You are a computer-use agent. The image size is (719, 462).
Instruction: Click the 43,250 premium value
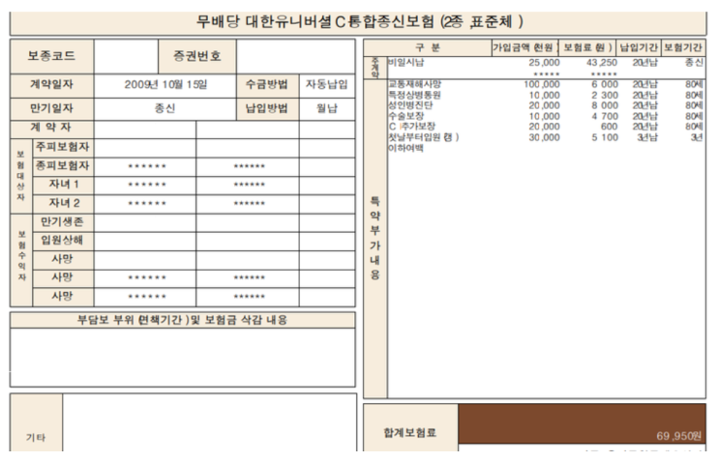point(602,62)
